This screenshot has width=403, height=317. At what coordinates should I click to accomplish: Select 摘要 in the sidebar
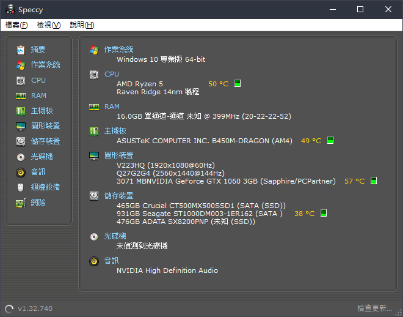pyautogui.click(x=38, y=50)
